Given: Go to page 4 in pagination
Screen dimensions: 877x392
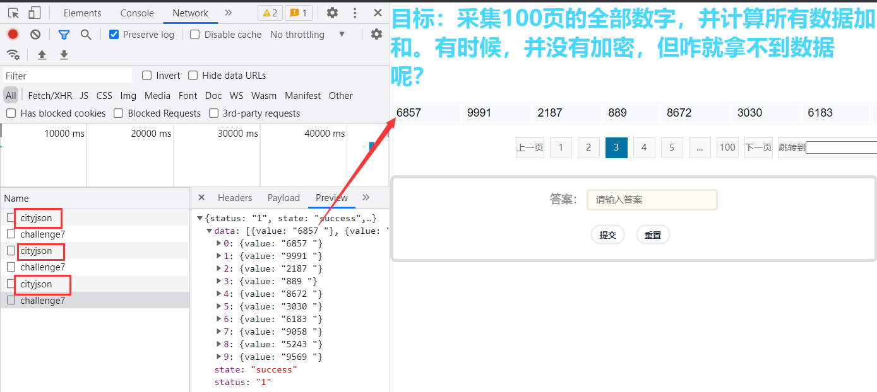Looking at the screenshot, I should (x=644, y=147).
